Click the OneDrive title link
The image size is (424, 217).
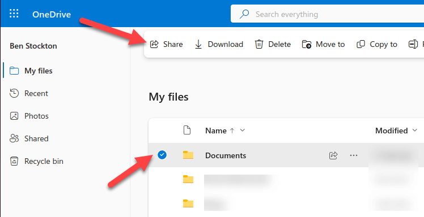tap(52, 14)
